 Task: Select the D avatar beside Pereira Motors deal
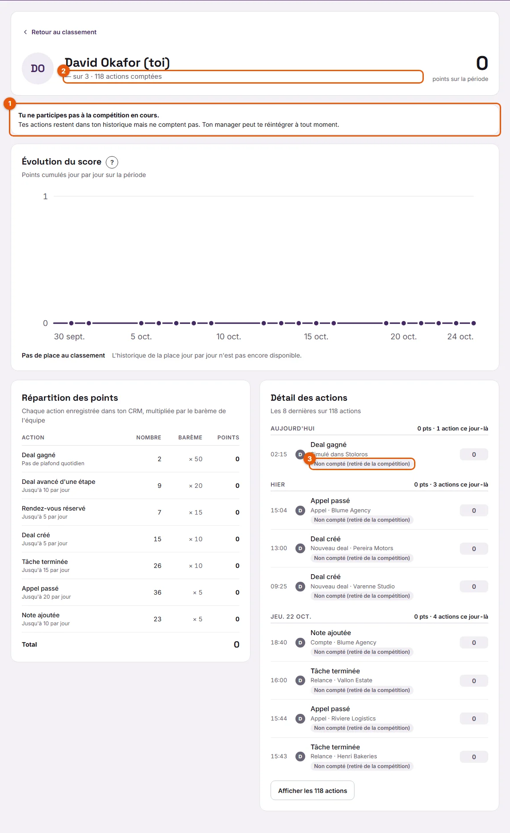tap(300, 548)
